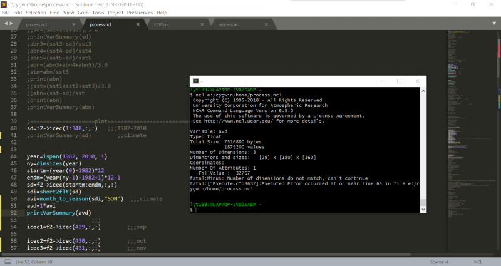Open the terminal window's title bar icon
501x266 pixels.
(x=195, y=81)
